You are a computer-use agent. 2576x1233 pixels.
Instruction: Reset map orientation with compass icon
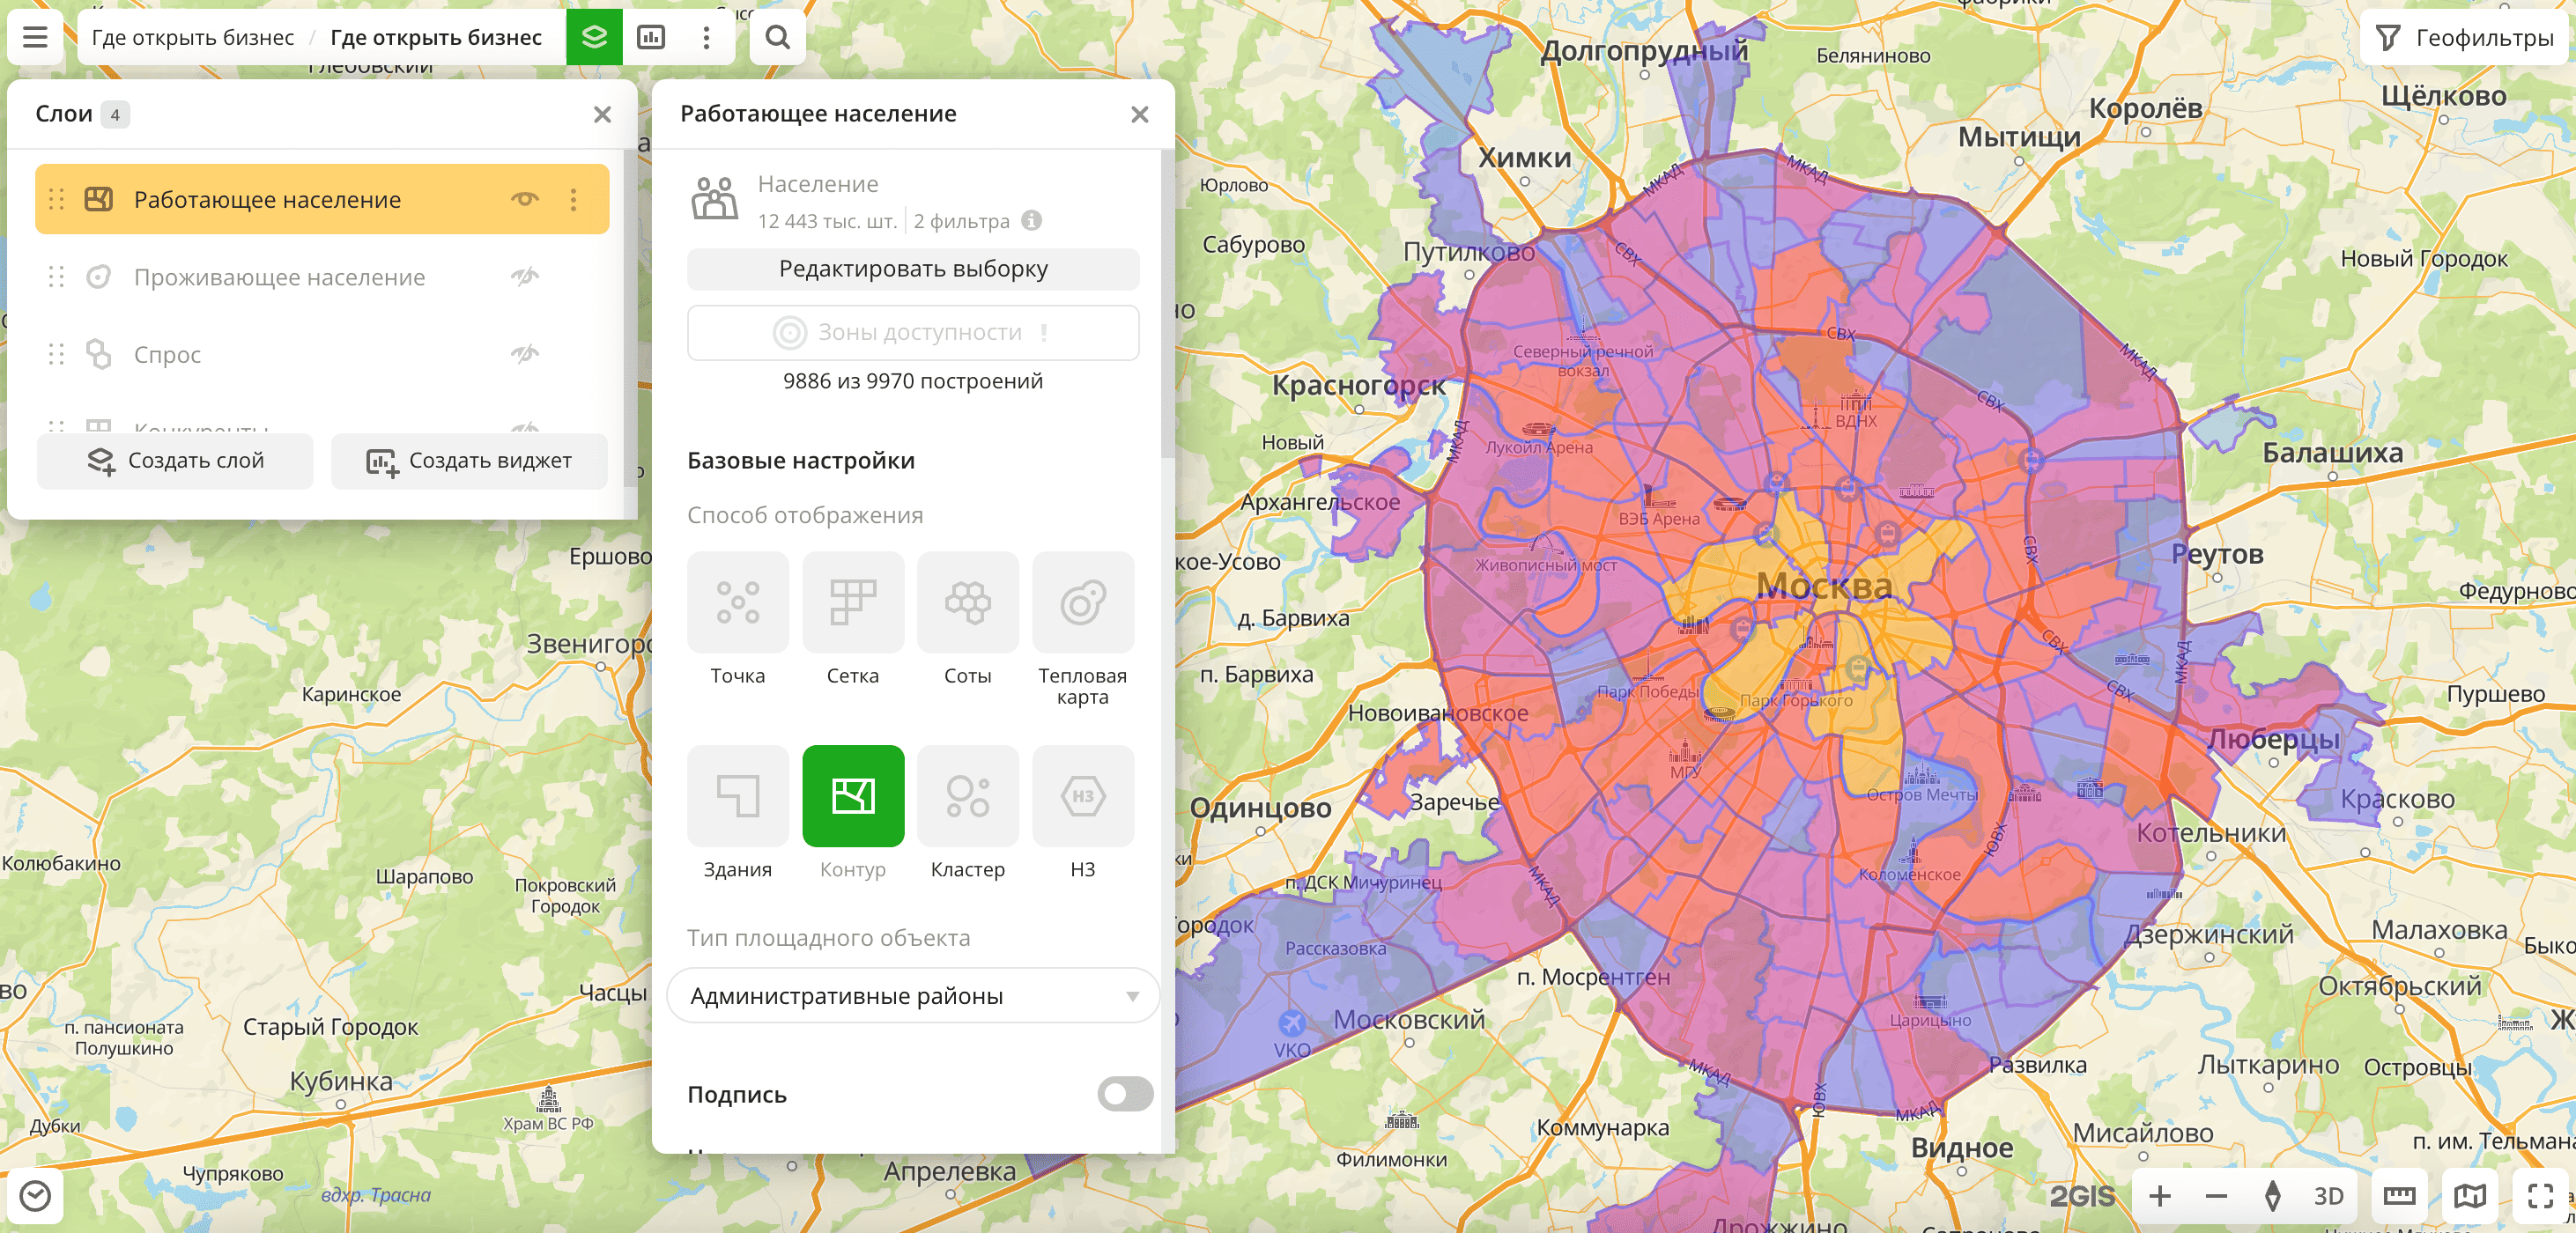click(2272, 1195)
